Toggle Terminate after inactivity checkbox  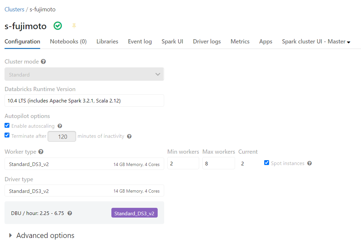tap(7, 135)
